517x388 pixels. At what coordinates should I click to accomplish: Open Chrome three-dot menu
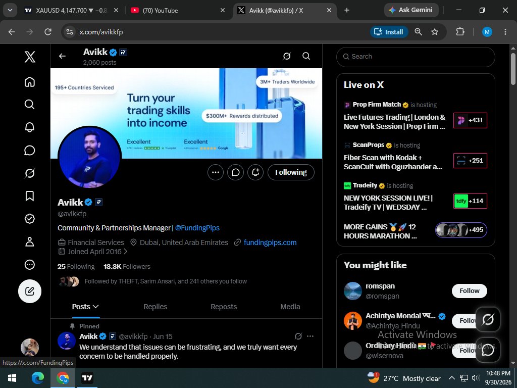pos(505,32)
